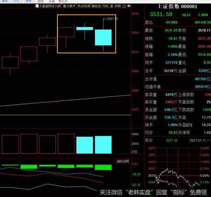Image resolution: width=211 pixels, height=197 pixels.
Task: Open 热点回溯 hot-spot review
Action: click(84, 6)
